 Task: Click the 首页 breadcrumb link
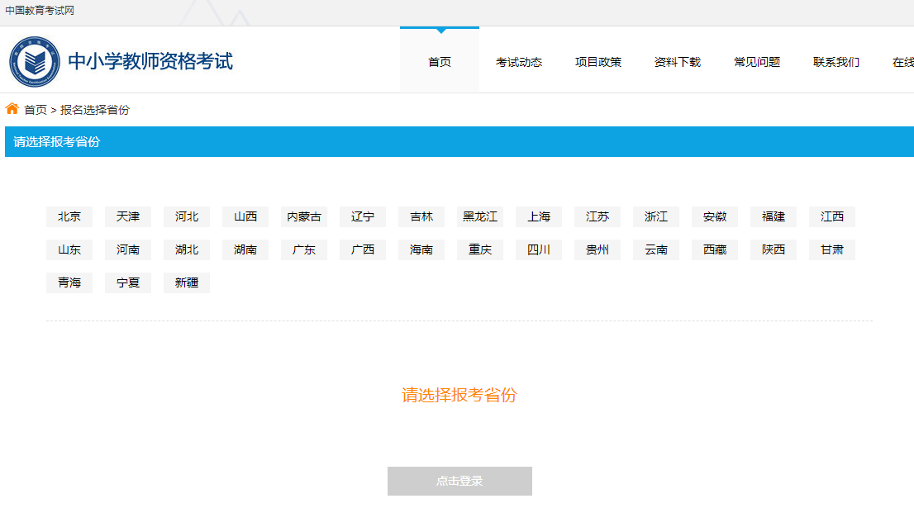pyautogui.click(x=36, y=110)
